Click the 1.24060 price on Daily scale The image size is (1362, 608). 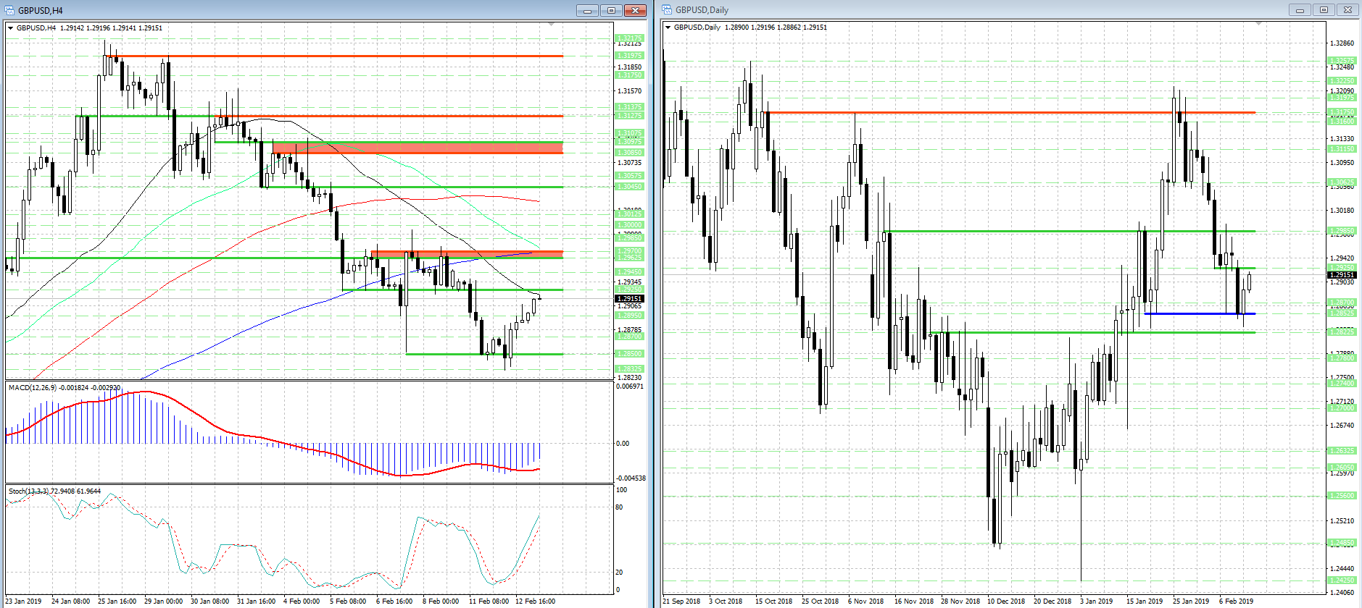pos(1342,593)
